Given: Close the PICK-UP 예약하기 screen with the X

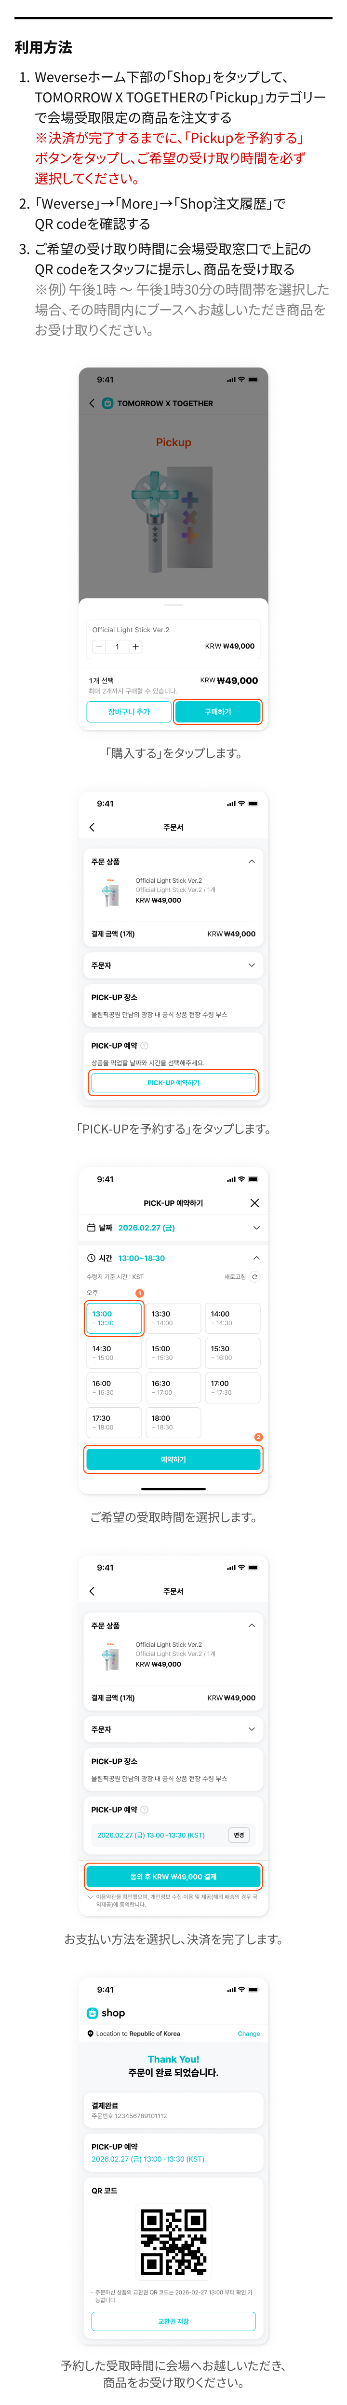Looking at the screenshot, I should tap(254, 1202).
